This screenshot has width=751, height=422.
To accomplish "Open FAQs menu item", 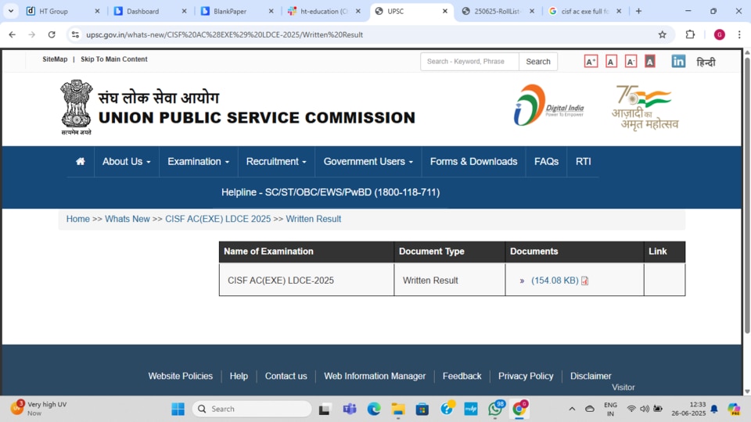I will [x=546, y=162].
